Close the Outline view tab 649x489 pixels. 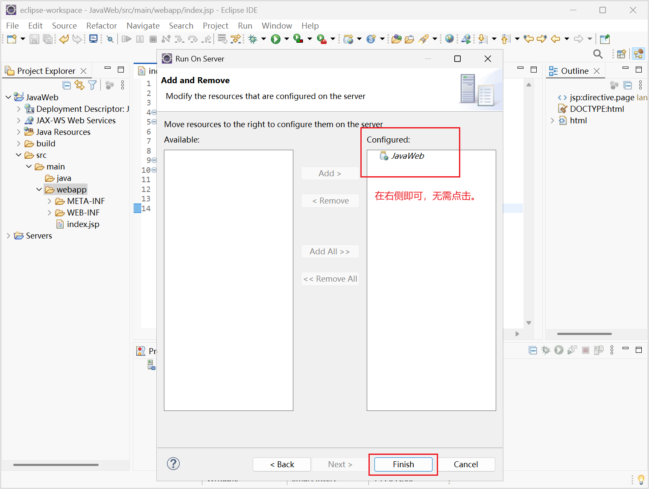(597, 71)
